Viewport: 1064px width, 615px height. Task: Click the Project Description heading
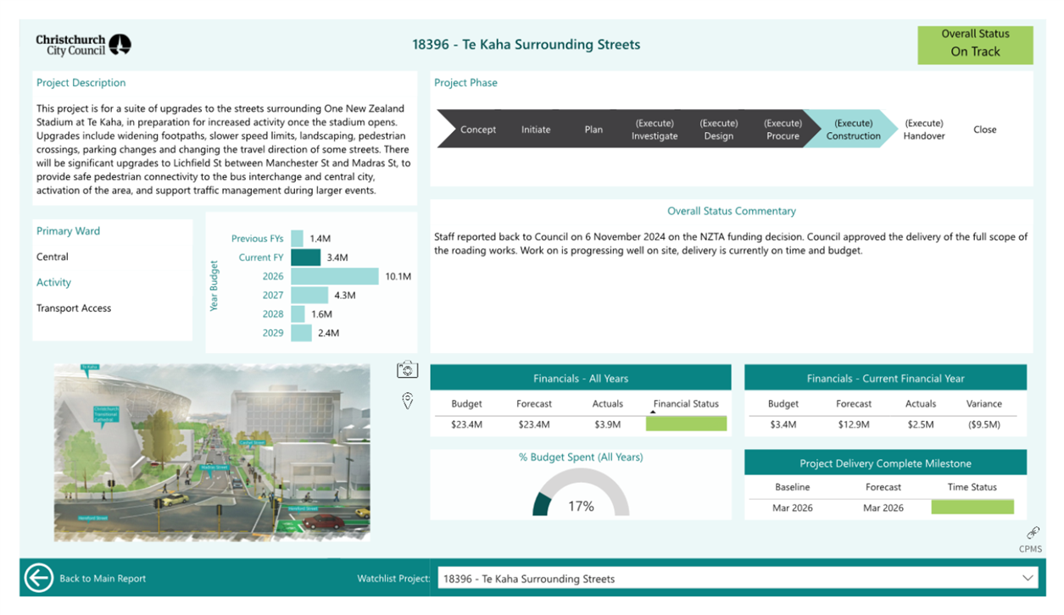coord(81,83)
